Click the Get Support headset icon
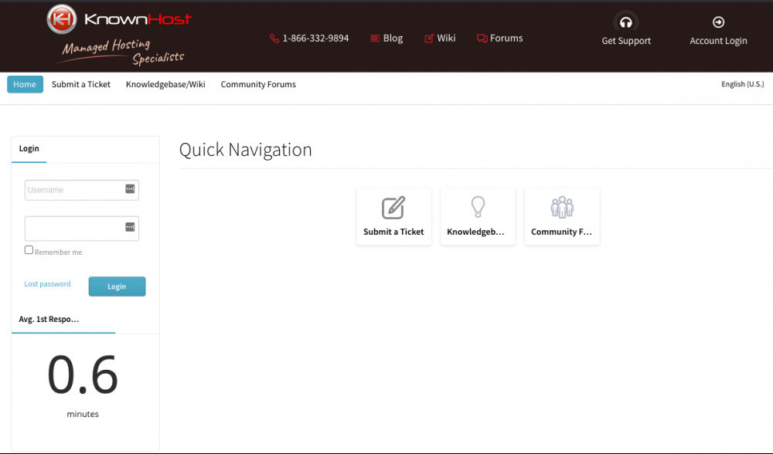The height and width of the screenshot is (454, 773). click(x=626, y=22)
